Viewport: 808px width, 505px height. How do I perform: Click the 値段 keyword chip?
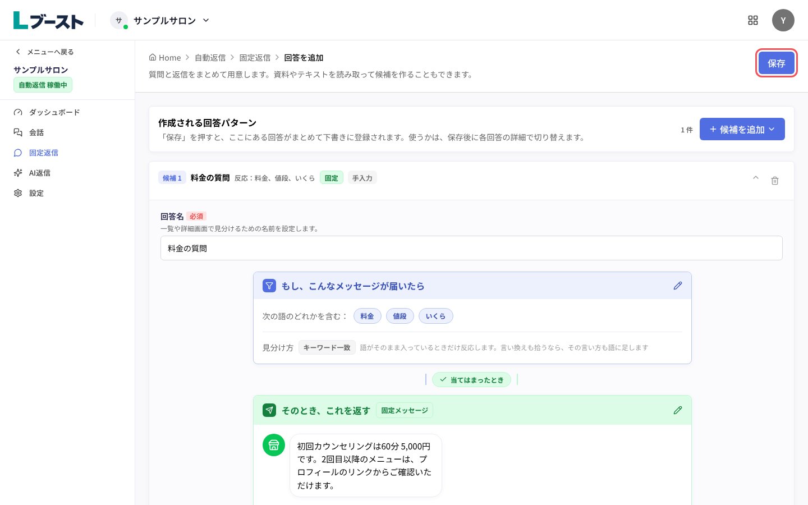(400, 316)
